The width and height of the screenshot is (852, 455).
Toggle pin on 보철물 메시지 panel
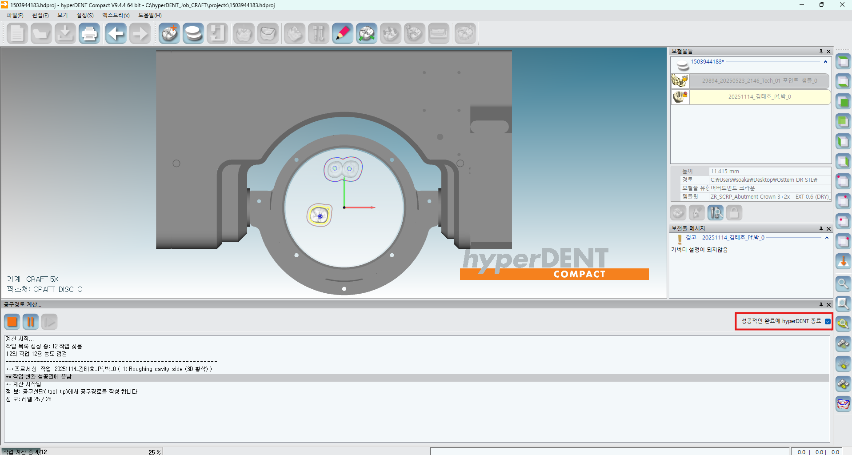point(821,228)
